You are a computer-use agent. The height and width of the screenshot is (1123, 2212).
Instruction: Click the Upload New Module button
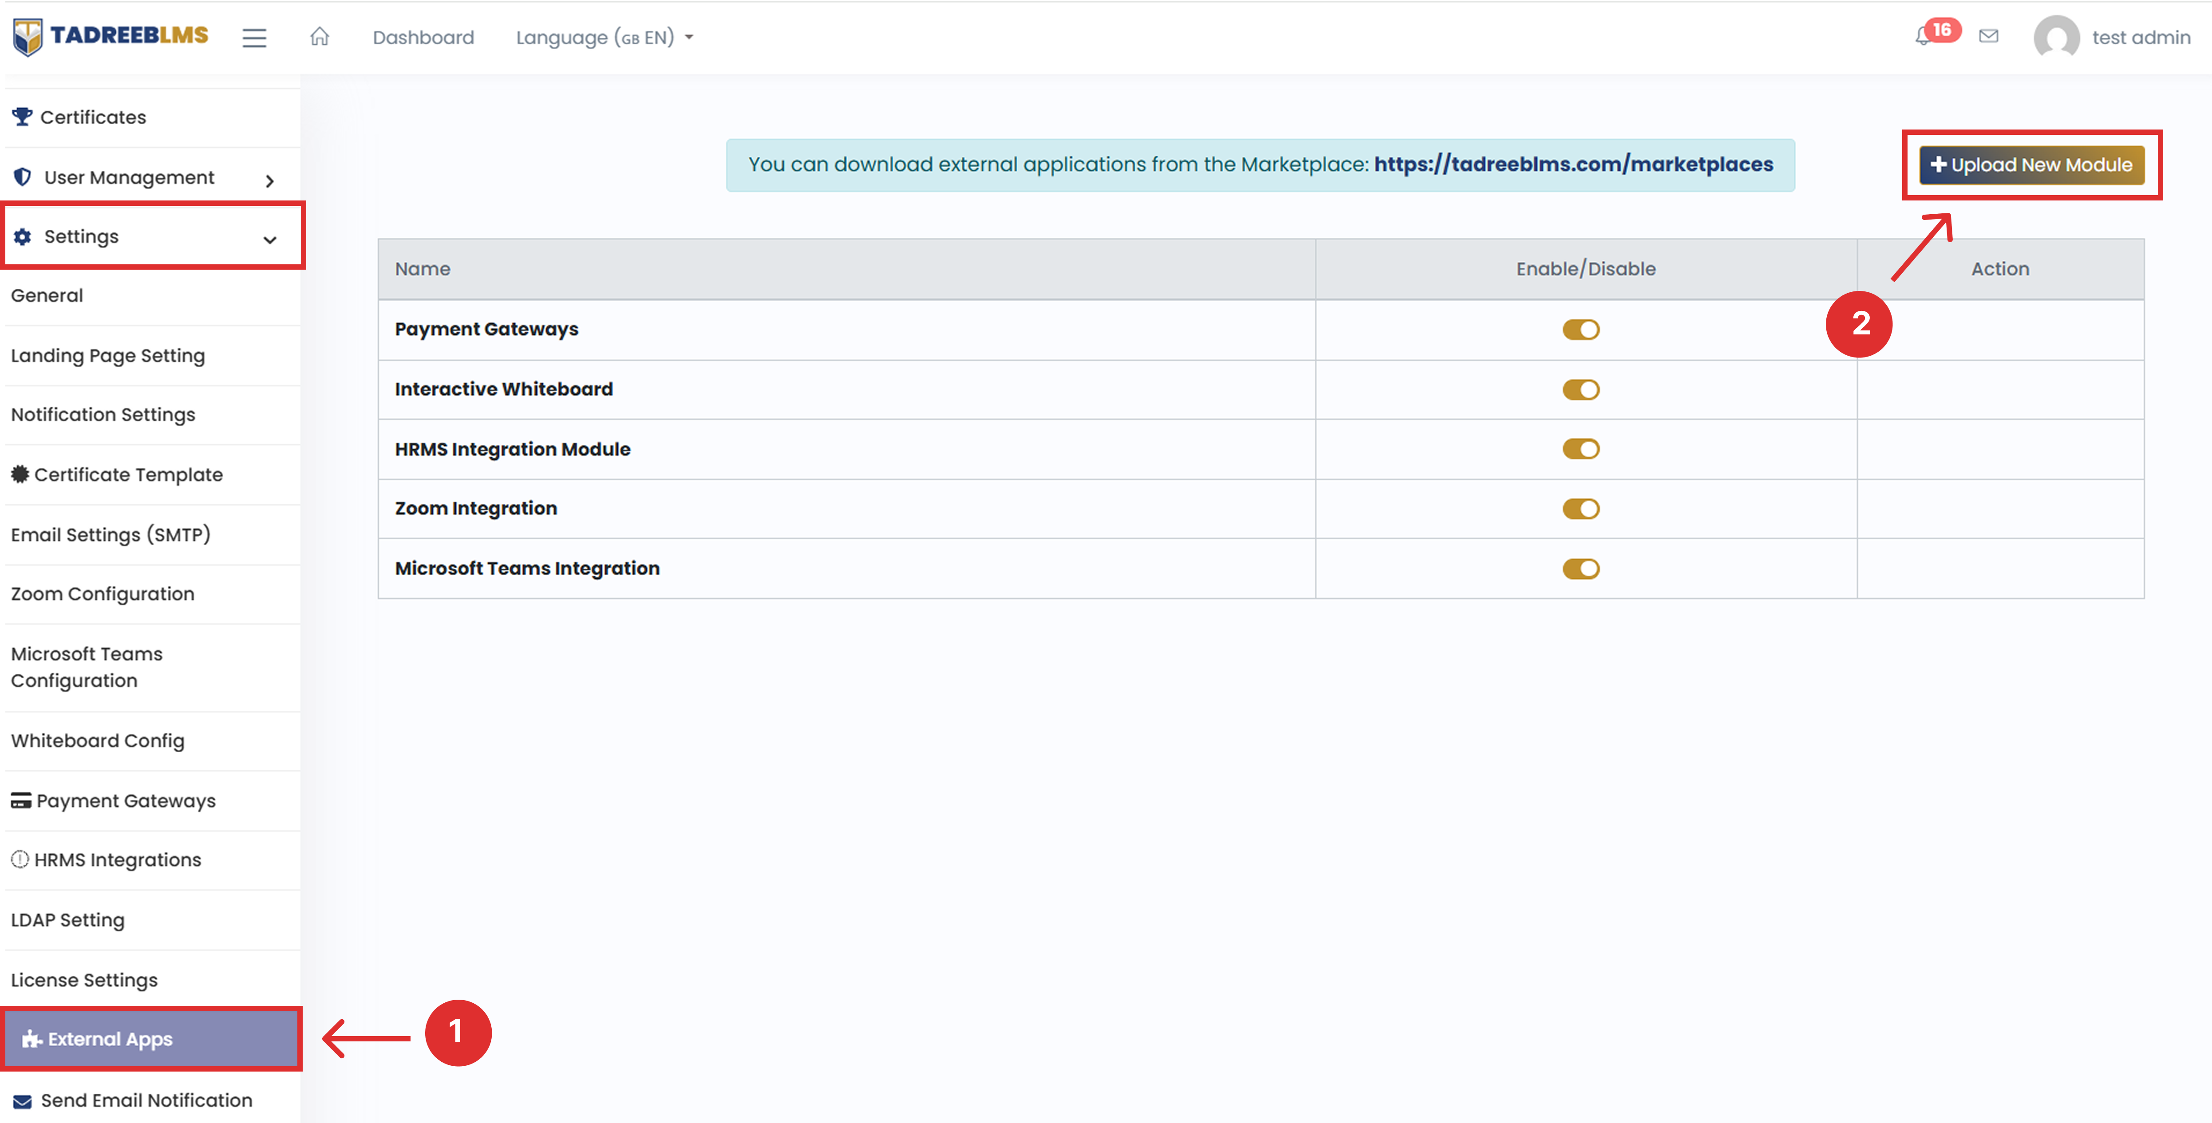pos(2032,165)
